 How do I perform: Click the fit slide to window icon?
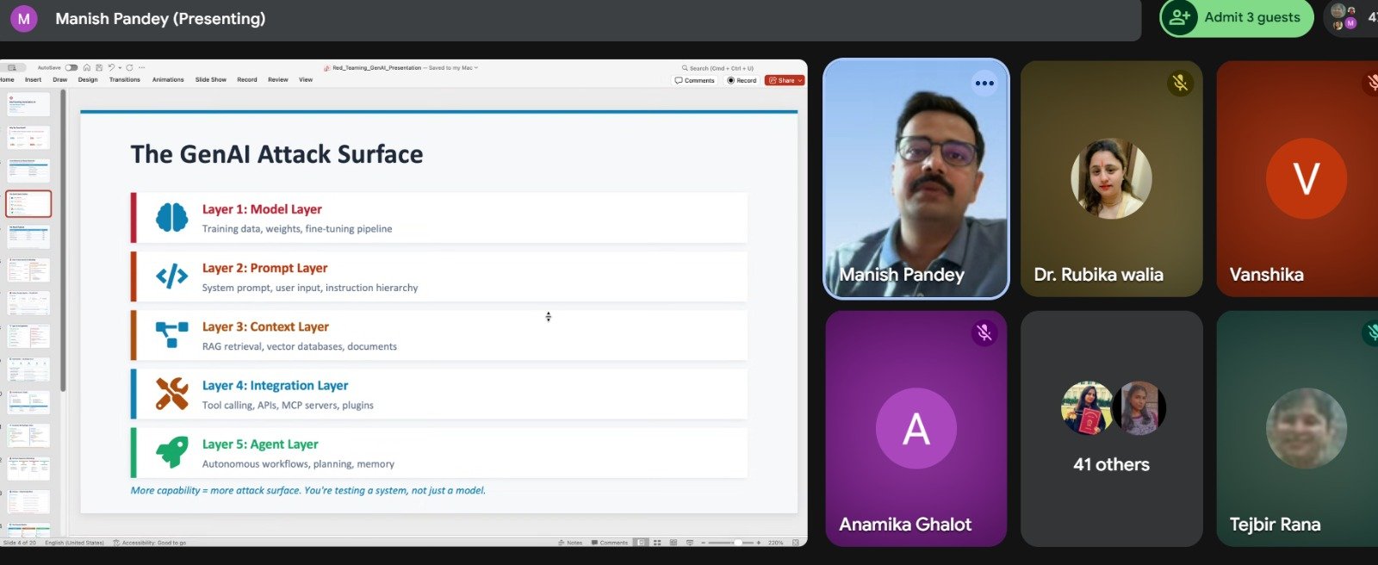pyautogui.click(x=795, y=543)
